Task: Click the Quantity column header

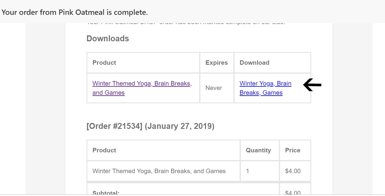Action: (258, 150)
